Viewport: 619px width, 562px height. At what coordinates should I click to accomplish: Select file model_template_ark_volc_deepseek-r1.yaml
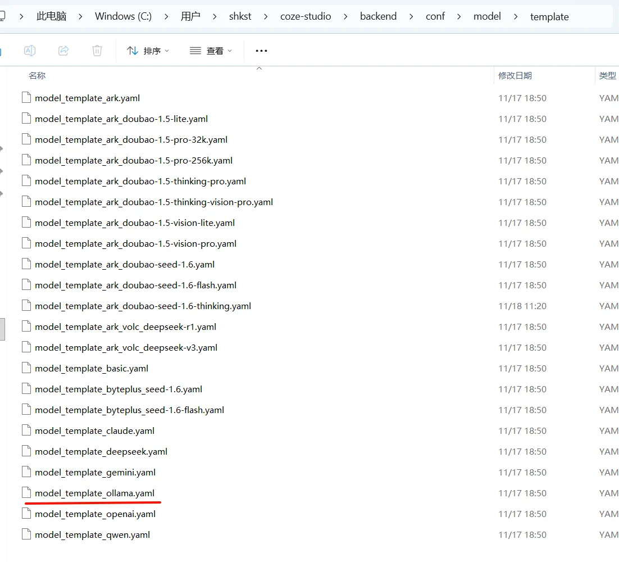coord(125,327)
